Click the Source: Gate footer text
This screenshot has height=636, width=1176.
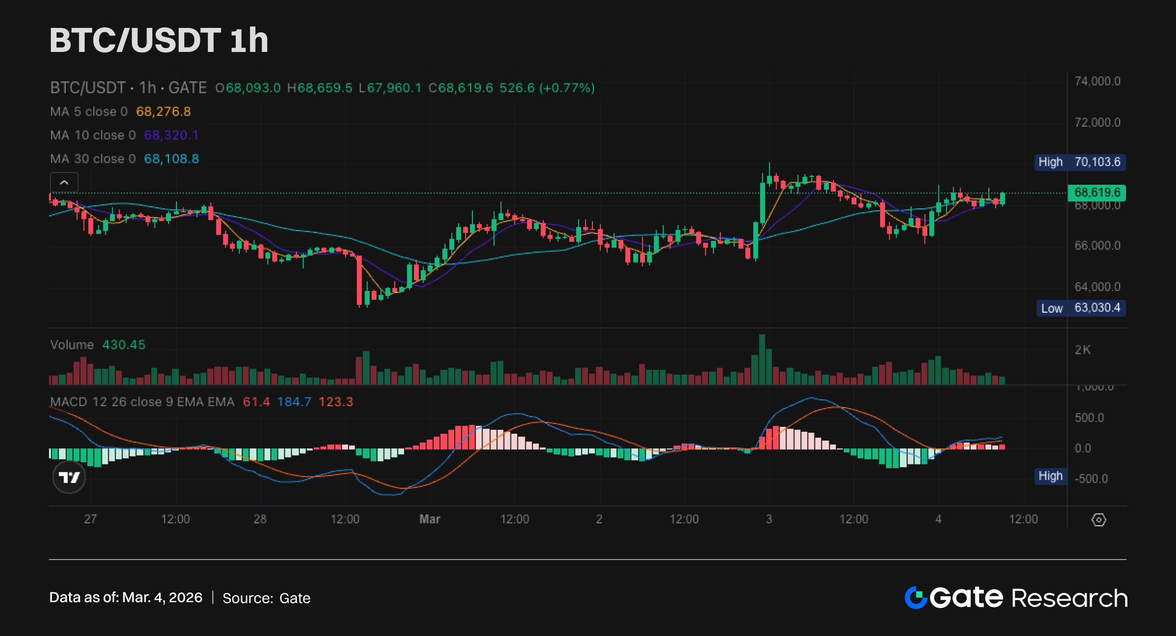tap(266, 598)
